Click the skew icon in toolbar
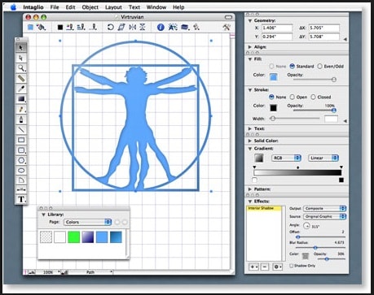This screenshot has width=374, height=295. pyautogui.click(x=121, y=27)
